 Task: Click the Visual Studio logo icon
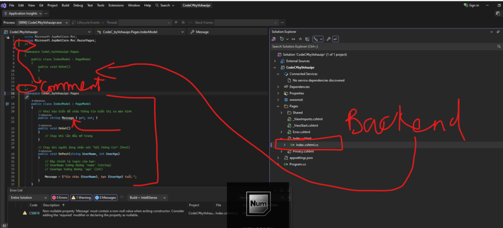[4, 5]
